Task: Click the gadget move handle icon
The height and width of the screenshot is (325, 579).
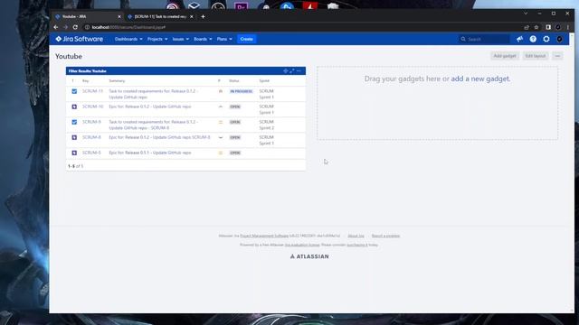Action: click(x=286, y=70)
